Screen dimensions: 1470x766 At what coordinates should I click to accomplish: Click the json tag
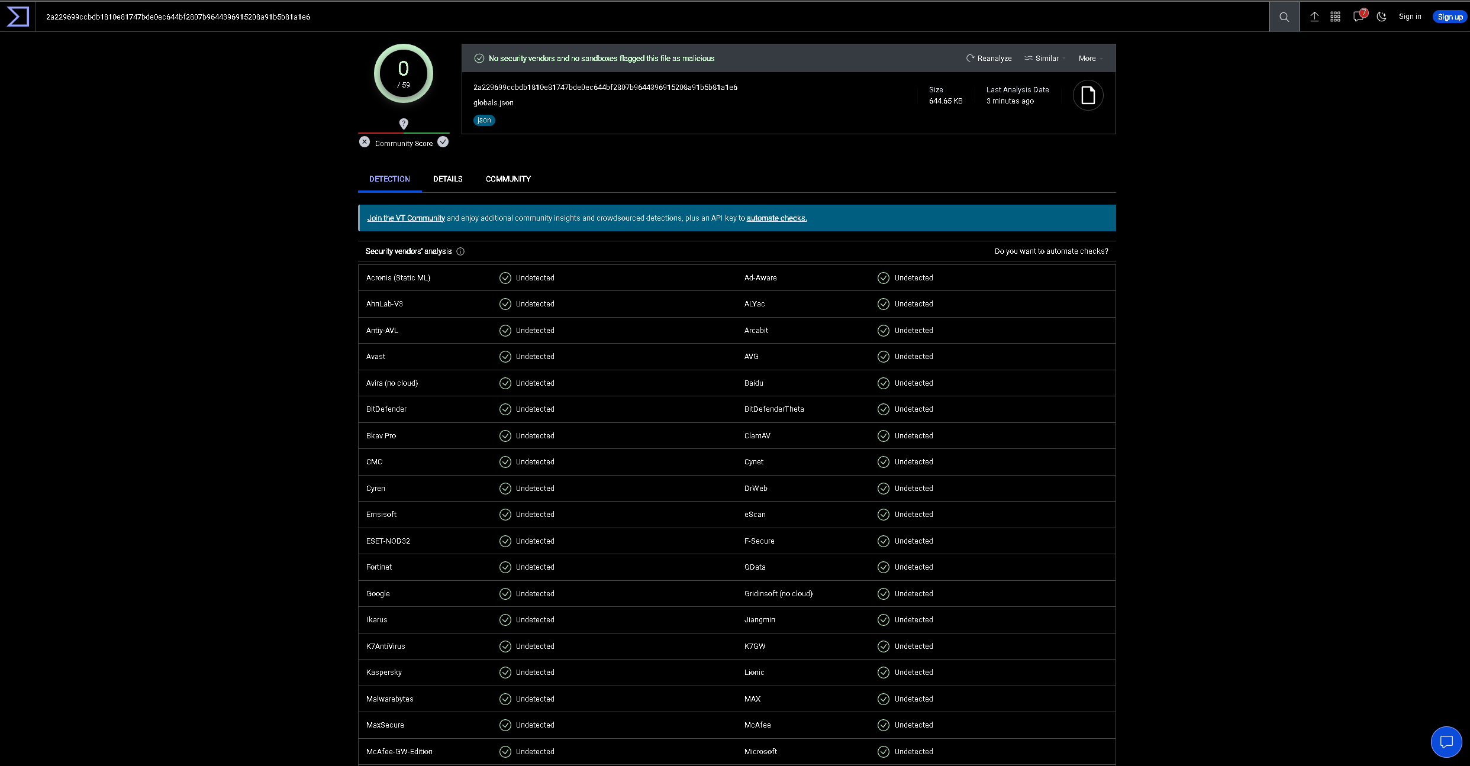(484, 120)
